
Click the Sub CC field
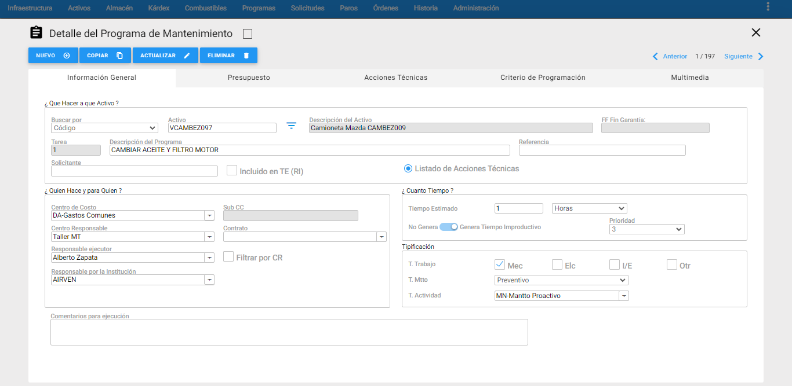tap(290, 216)
